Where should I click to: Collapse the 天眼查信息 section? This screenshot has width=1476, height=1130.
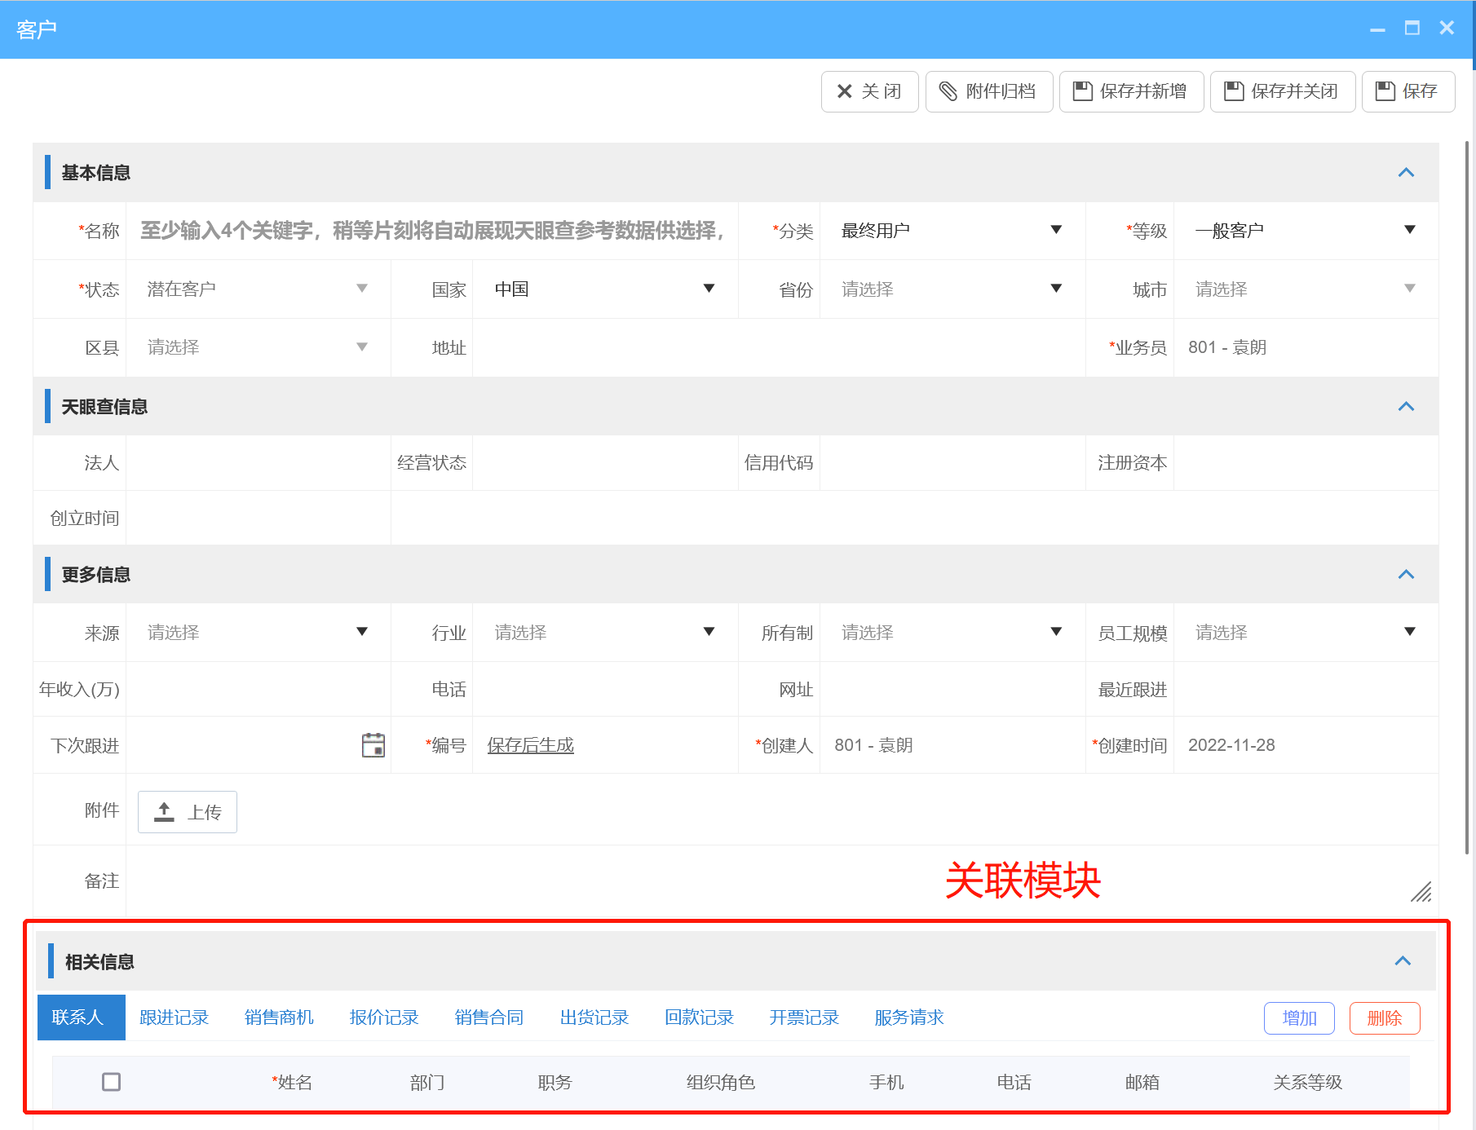pos(1406,407)
